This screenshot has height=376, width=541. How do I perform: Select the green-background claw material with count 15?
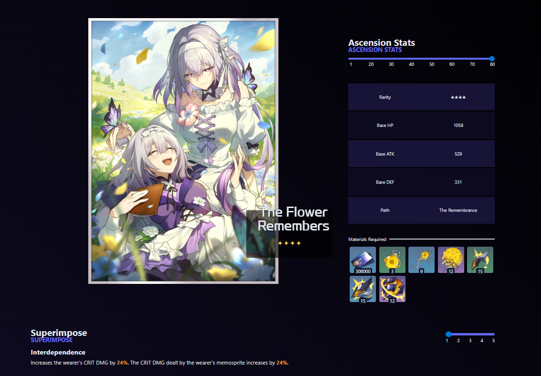tap(480, 260)
